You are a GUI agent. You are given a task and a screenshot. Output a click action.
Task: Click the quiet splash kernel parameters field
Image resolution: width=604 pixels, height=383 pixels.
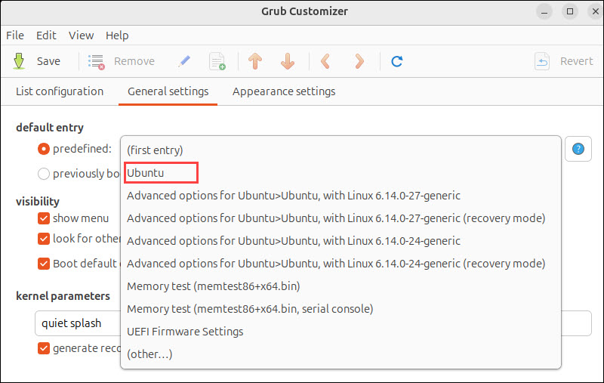(x=313, y=323)
